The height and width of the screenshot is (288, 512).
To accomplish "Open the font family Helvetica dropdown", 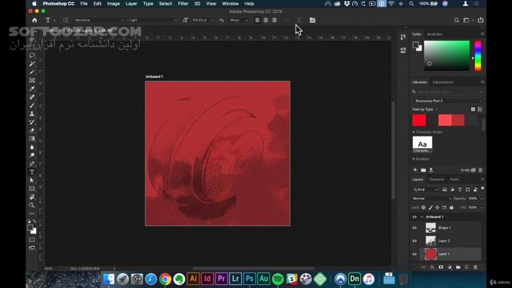I will [x=99, y=20].
